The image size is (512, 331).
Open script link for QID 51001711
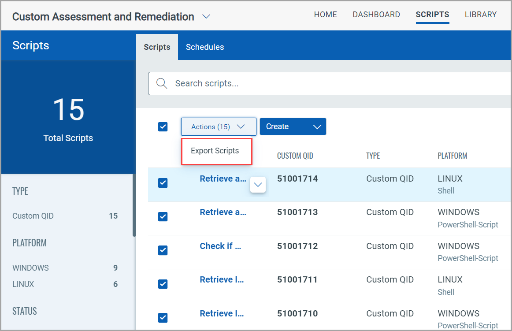tap(222, 280)
